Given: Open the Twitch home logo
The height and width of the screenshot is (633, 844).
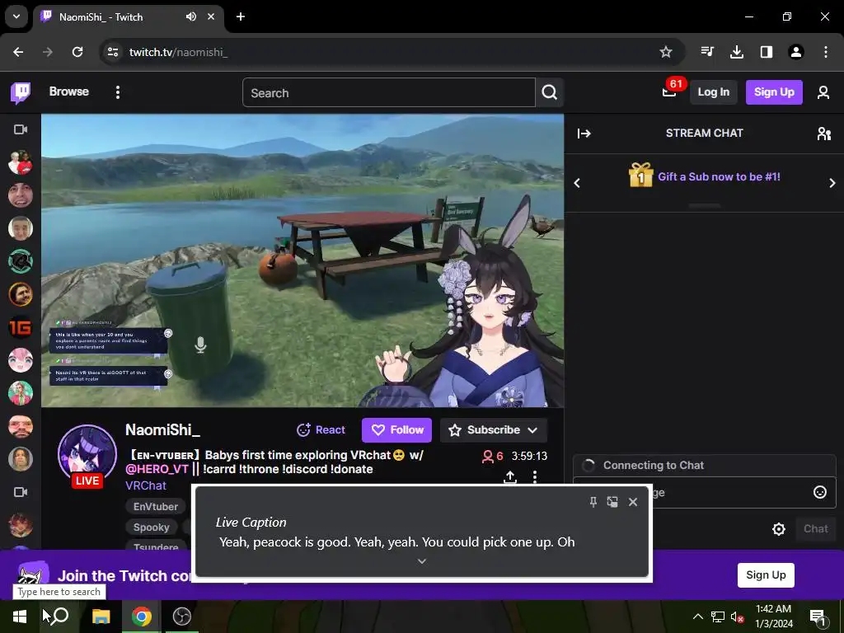Looking at the screenshot, I should [21, 92].
